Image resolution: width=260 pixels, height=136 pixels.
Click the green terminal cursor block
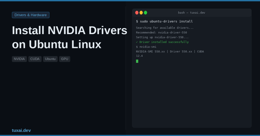[x=137, y=61]
